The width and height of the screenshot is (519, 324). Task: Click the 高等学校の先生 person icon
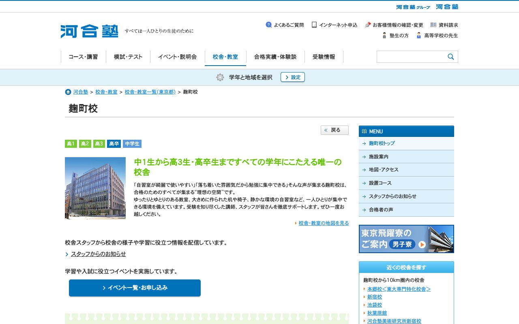click(419, 35)
